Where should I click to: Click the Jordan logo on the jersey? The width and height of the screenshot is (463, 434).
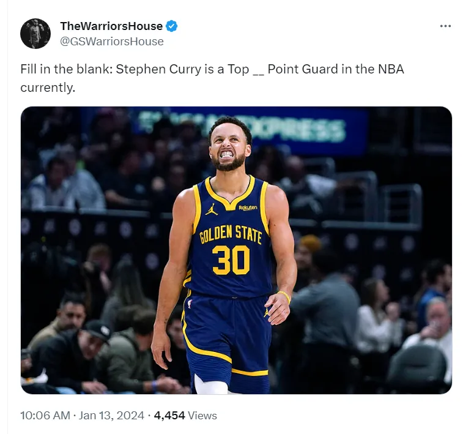tap(212, 209)
